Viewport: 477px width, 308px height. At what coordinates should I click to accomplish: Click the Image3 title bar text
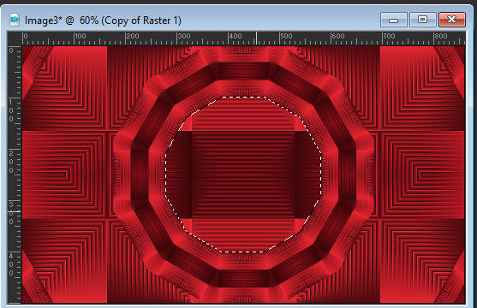click(103, 21)
